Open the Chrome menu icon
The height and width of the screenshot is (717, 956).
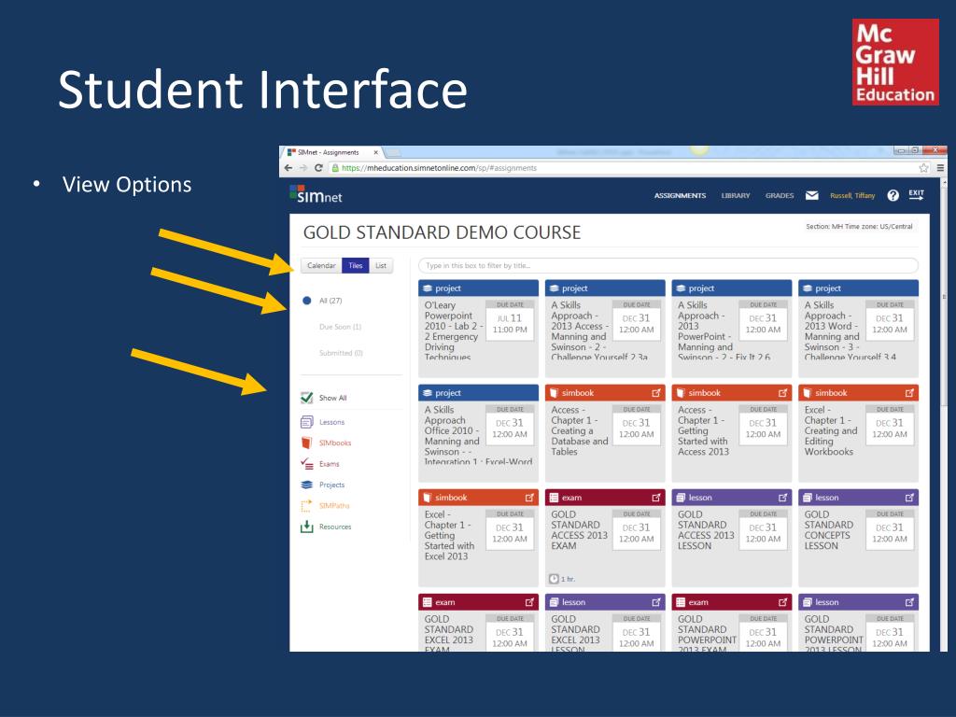(941, 168)
